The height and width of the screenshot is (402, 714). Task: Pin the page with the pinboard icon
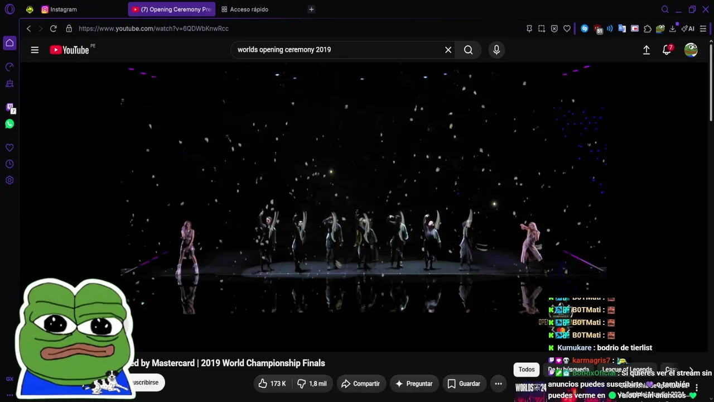click(529, 28)
